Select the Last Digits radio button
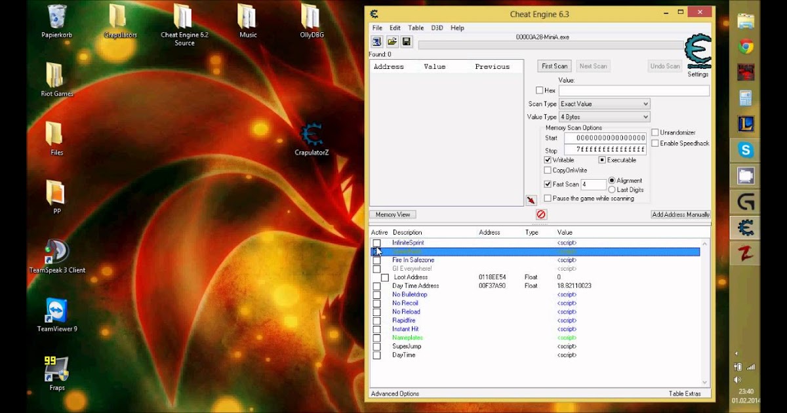This screenshot has height=413, width=787. click(612, 189)
